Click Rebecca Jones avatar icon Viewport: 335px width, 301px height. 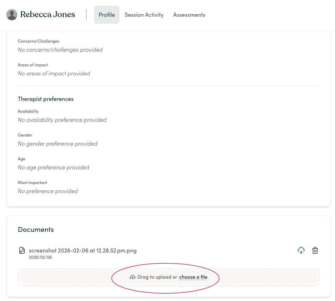pyautogui.click(x=12, y=15)
